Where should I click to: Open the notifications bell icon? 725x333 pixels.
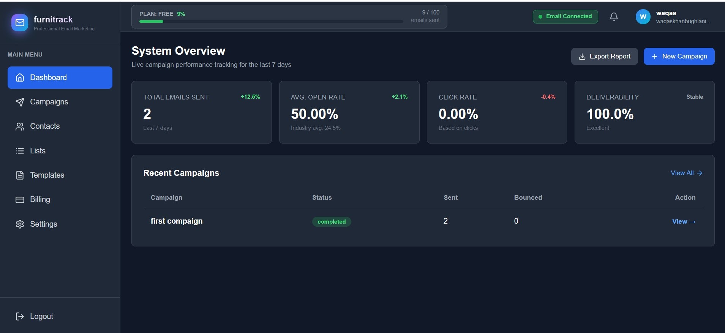point(614,17)
